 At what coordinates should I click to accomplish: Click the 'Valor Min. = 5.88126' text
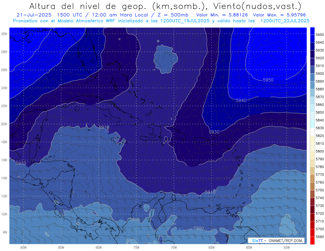[222, 15]
